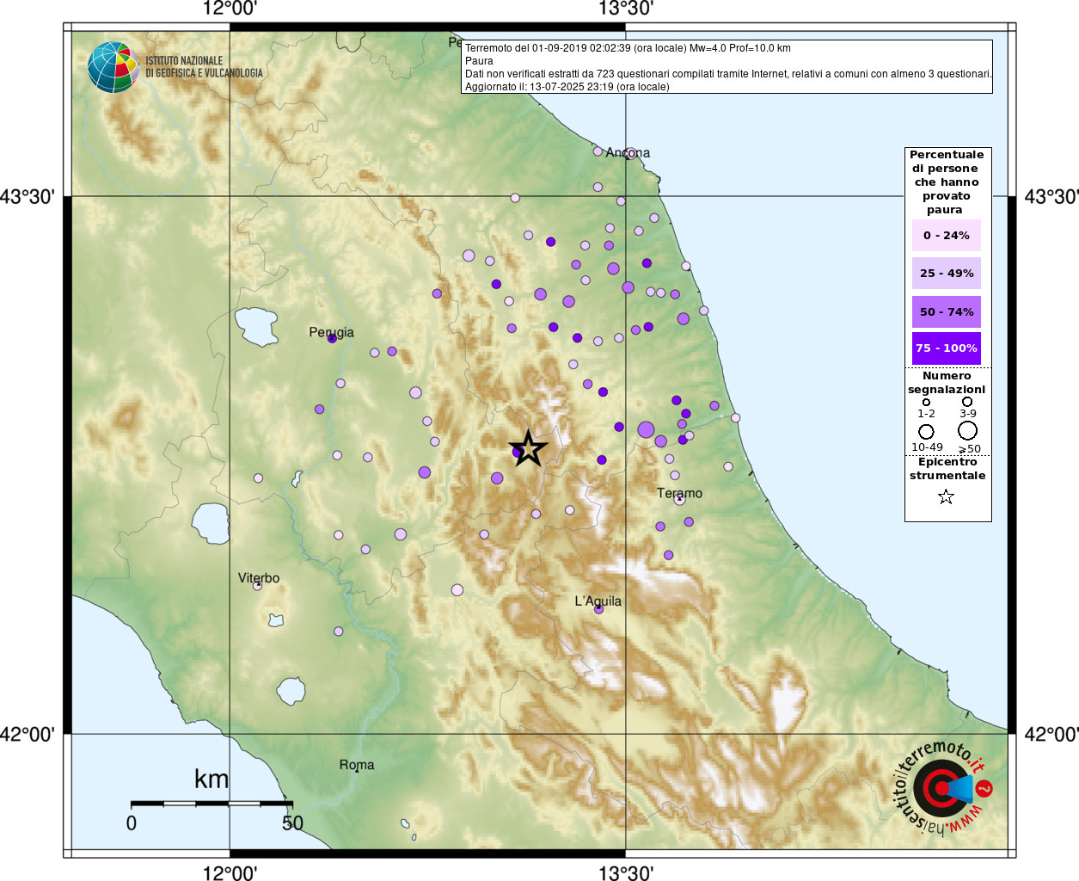The width and height of the screenshot is (1079, 881).
Task: Select the 25 - 49% legend swatch
Action: [946, 273]
